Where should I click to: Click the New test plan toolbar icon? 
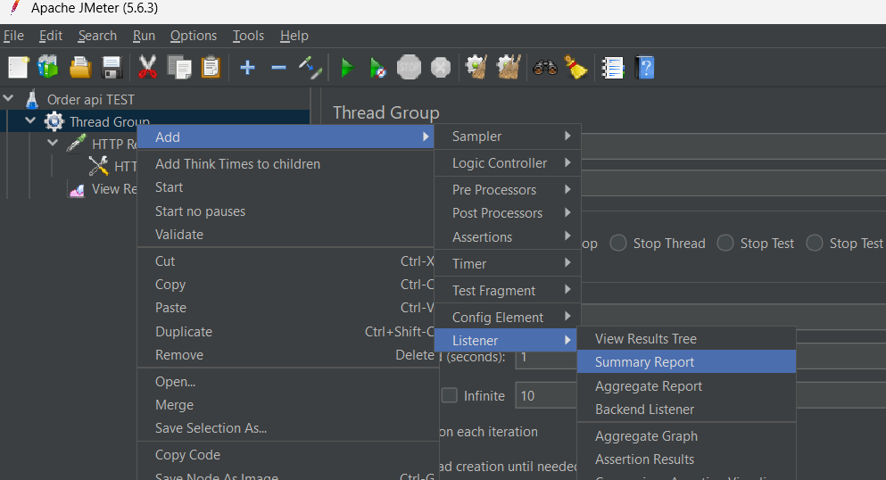[18, 68]
